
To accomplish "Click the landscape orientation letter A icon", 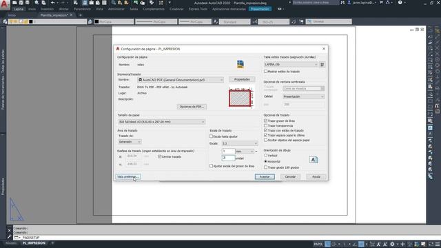I will [x=314, y=160].
